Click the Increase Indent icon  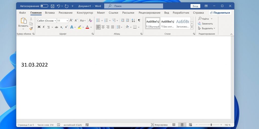tap(127, 20)
